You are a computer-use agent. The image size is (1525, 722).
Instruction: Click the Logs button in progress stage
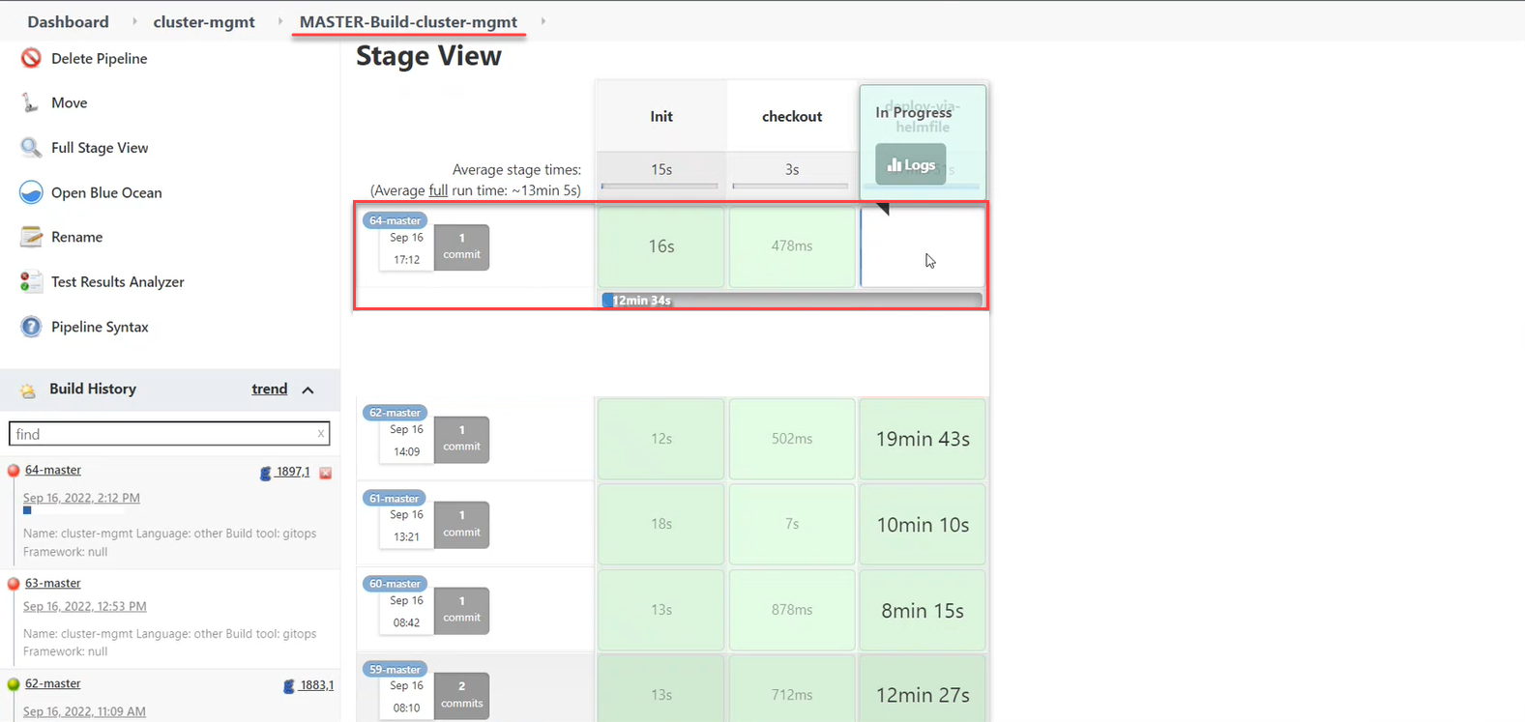click(911, 164)
